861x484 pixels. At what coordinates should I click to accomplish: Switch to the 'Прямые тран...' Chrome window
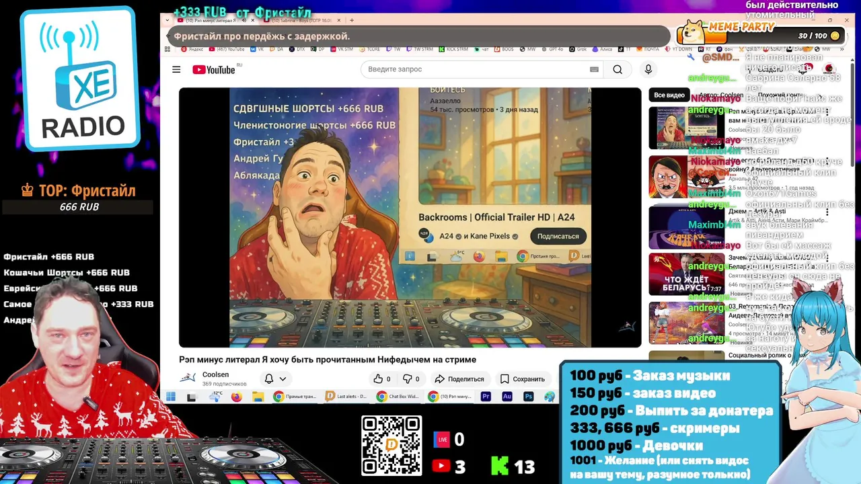point(295,397)
